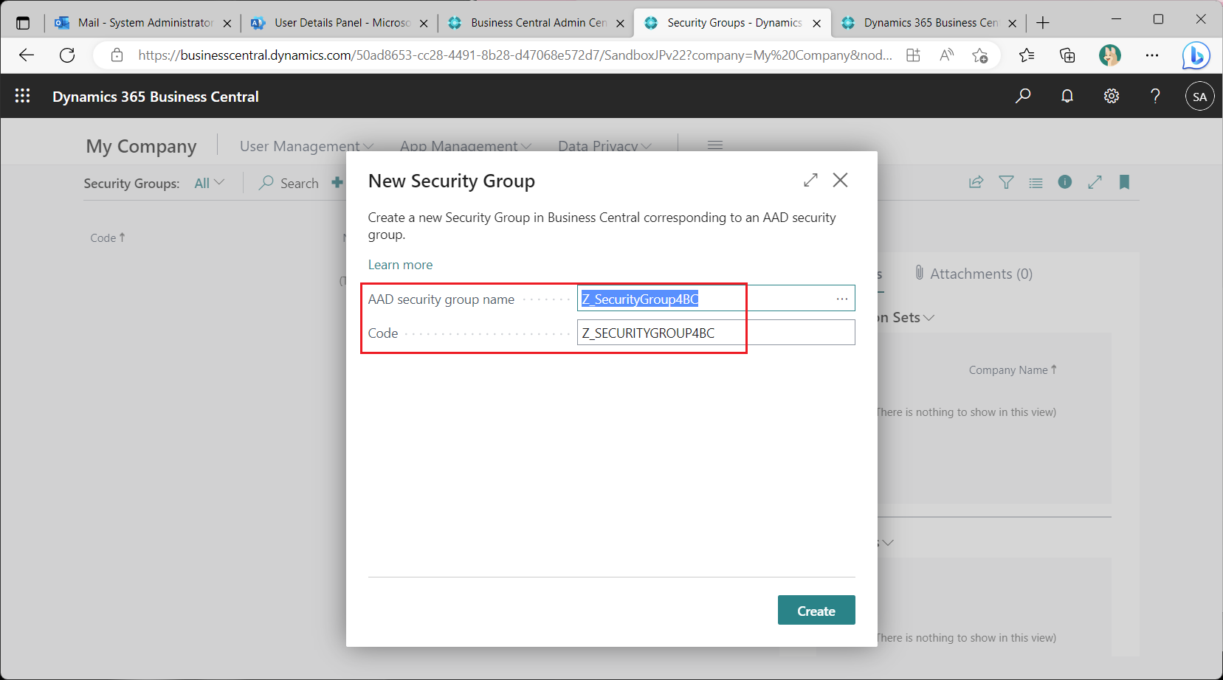Screen dimensions: 1223x680
Task: Open the browser profile picture
Action: pyautogui.click(x=1110, y=55)
